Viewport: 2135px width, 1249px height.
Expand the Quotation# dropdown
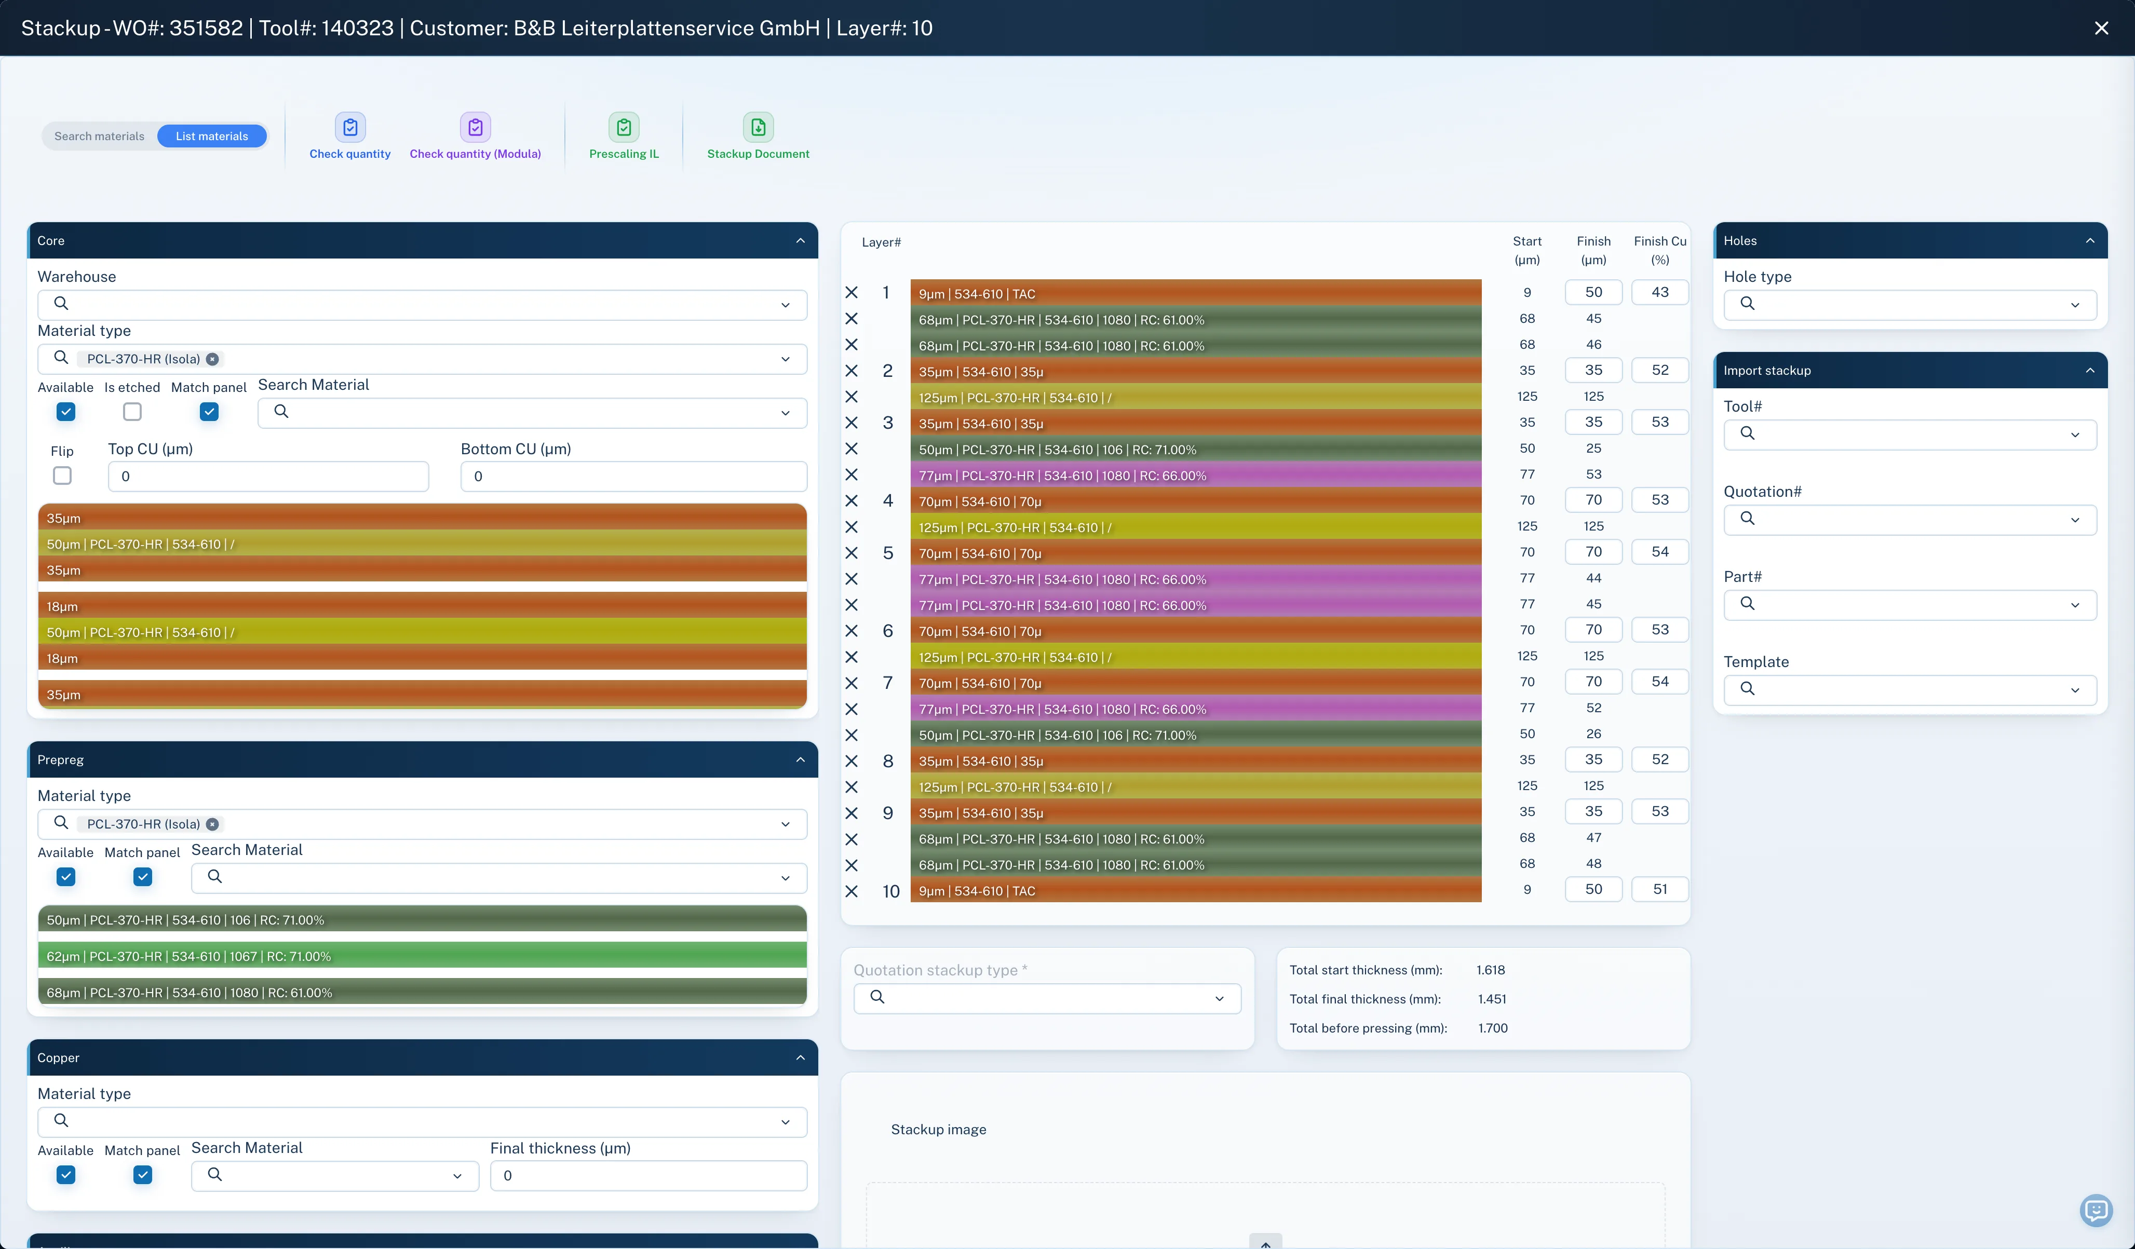coord(1910,520)
